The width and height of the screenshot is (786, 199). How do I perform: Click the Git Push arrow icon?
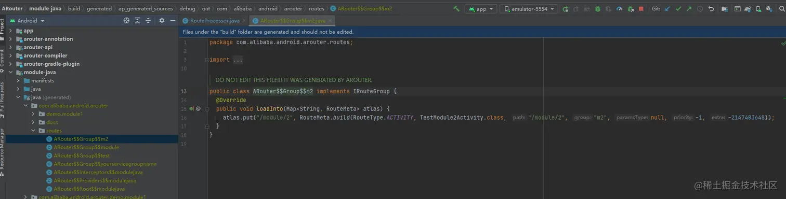tap(689, 9)
